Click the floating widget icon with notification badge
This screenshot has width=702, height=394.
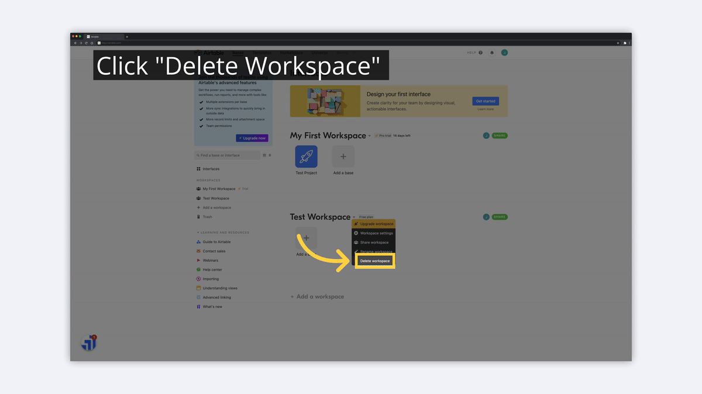coord(89,343)
